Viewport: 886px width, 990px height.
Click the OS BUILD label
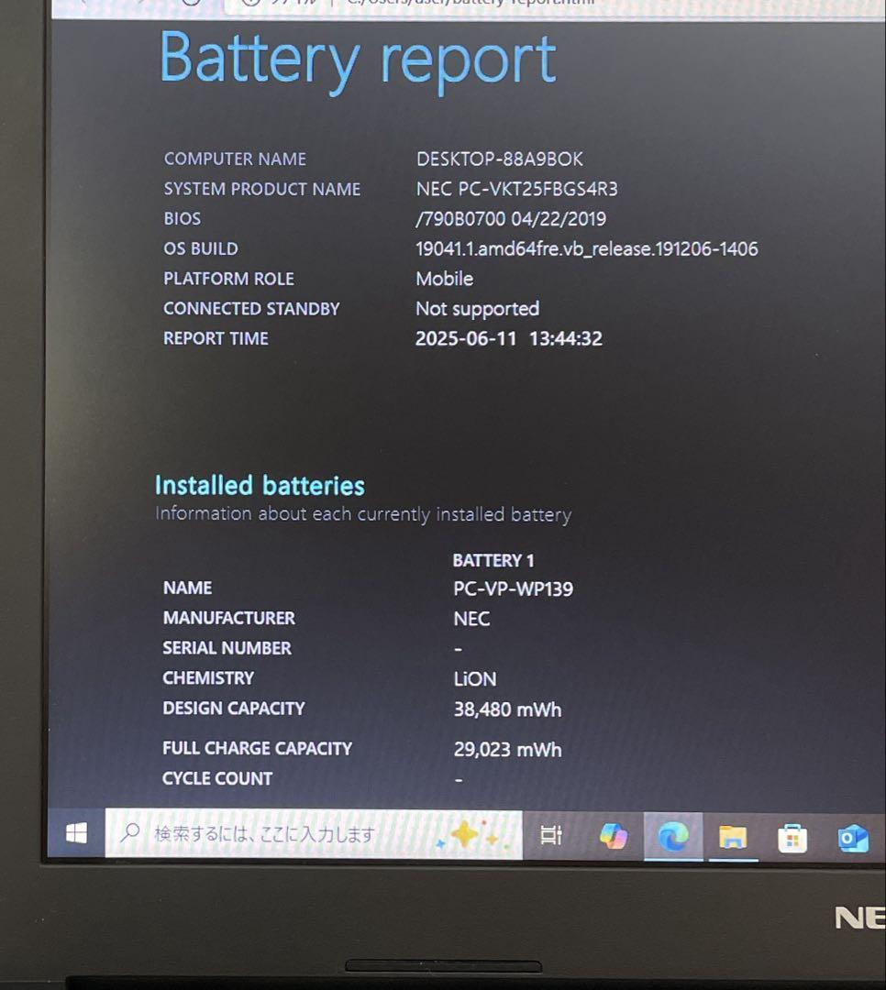tap(201, 248)
